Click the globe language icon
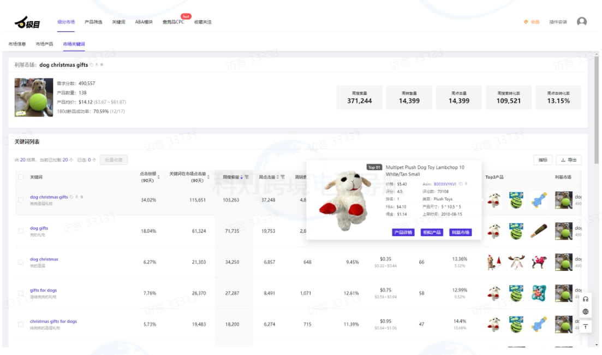Image resolution: width=602 pixels, height=355 pixels. tap(586, 312)
